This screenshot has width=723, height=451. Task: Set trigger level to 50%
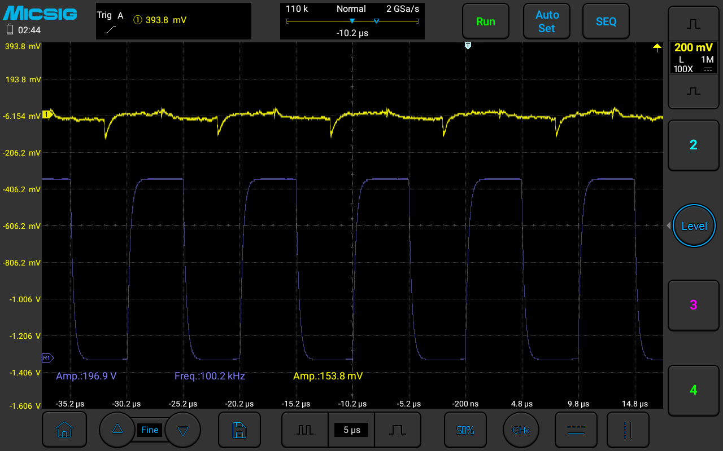[465, 430]
